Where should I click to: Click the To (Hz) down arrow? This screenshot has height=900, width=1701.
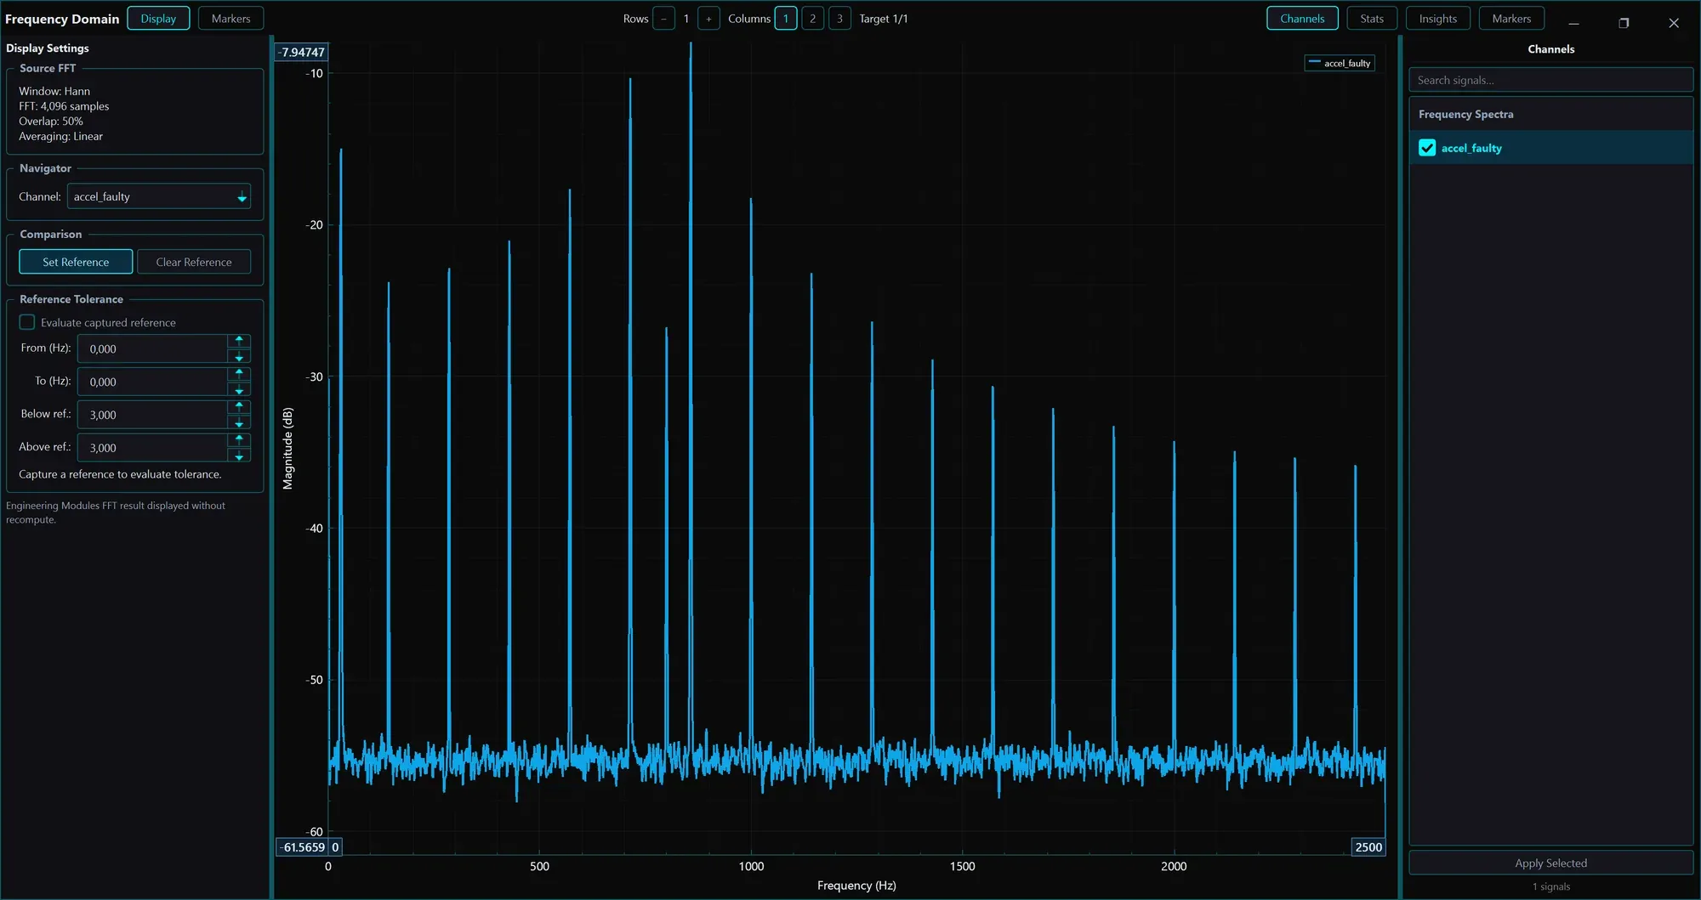[239, 390]
